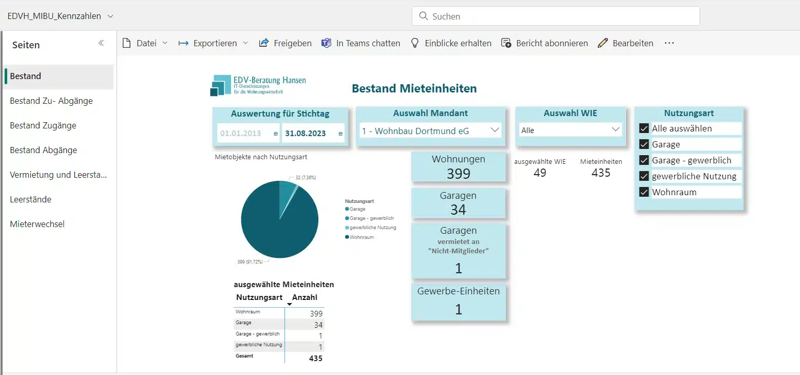Expand the Auswahl Mandant dropdown
This screenshot has height=375, width=800.
[x=495, y=130]
